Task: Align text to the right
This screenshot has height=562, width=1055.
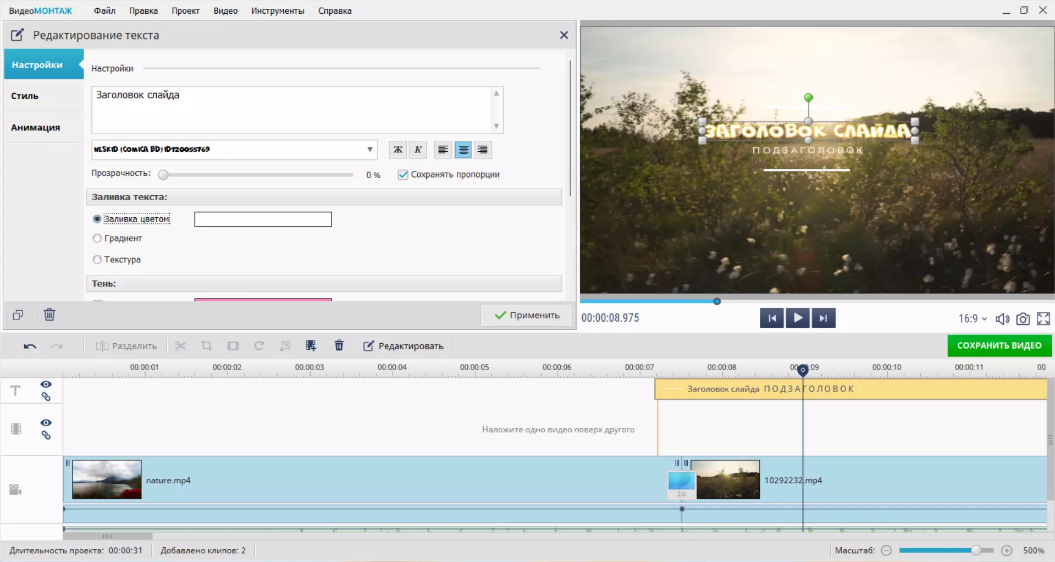Action: (482, 150)
